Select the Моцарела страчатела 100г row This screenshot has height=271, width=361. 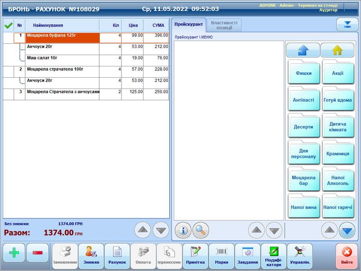tap(63, 70)
